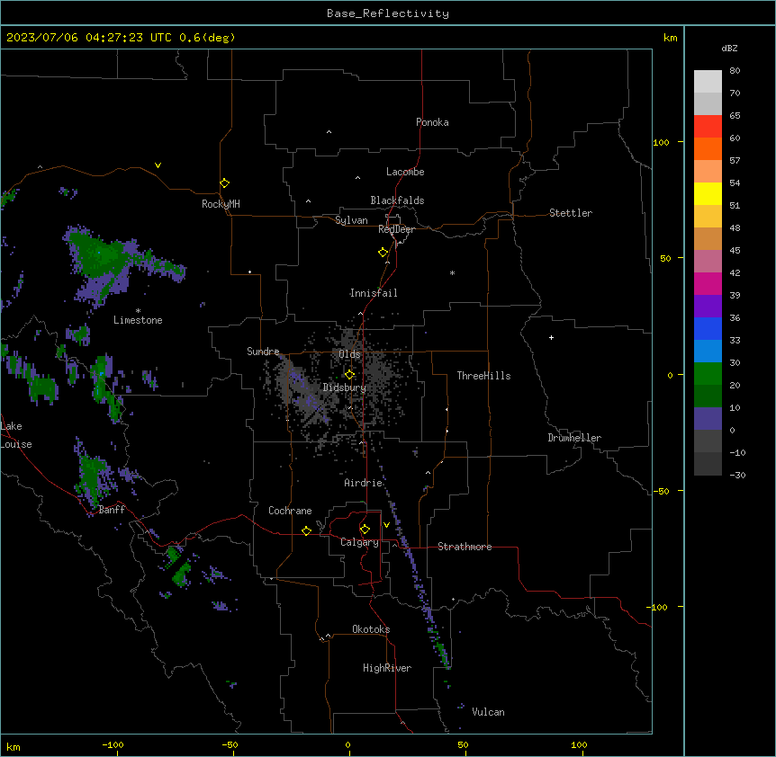Click the yellow diamond marker between Olds and Didsbury
Viewport: 776px width, 757px height.
(x=350, y=375)
